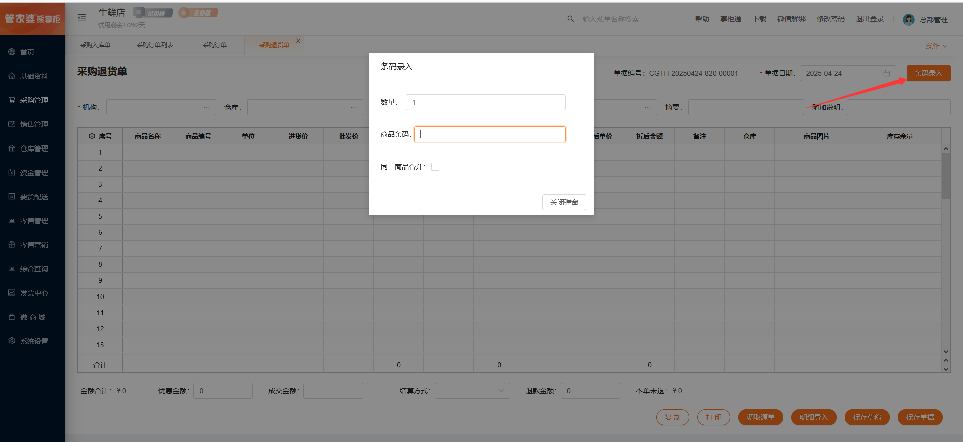Open the calendar icon in 单据日期 field
Screen dimensions: 963x442
pos(886,73)
